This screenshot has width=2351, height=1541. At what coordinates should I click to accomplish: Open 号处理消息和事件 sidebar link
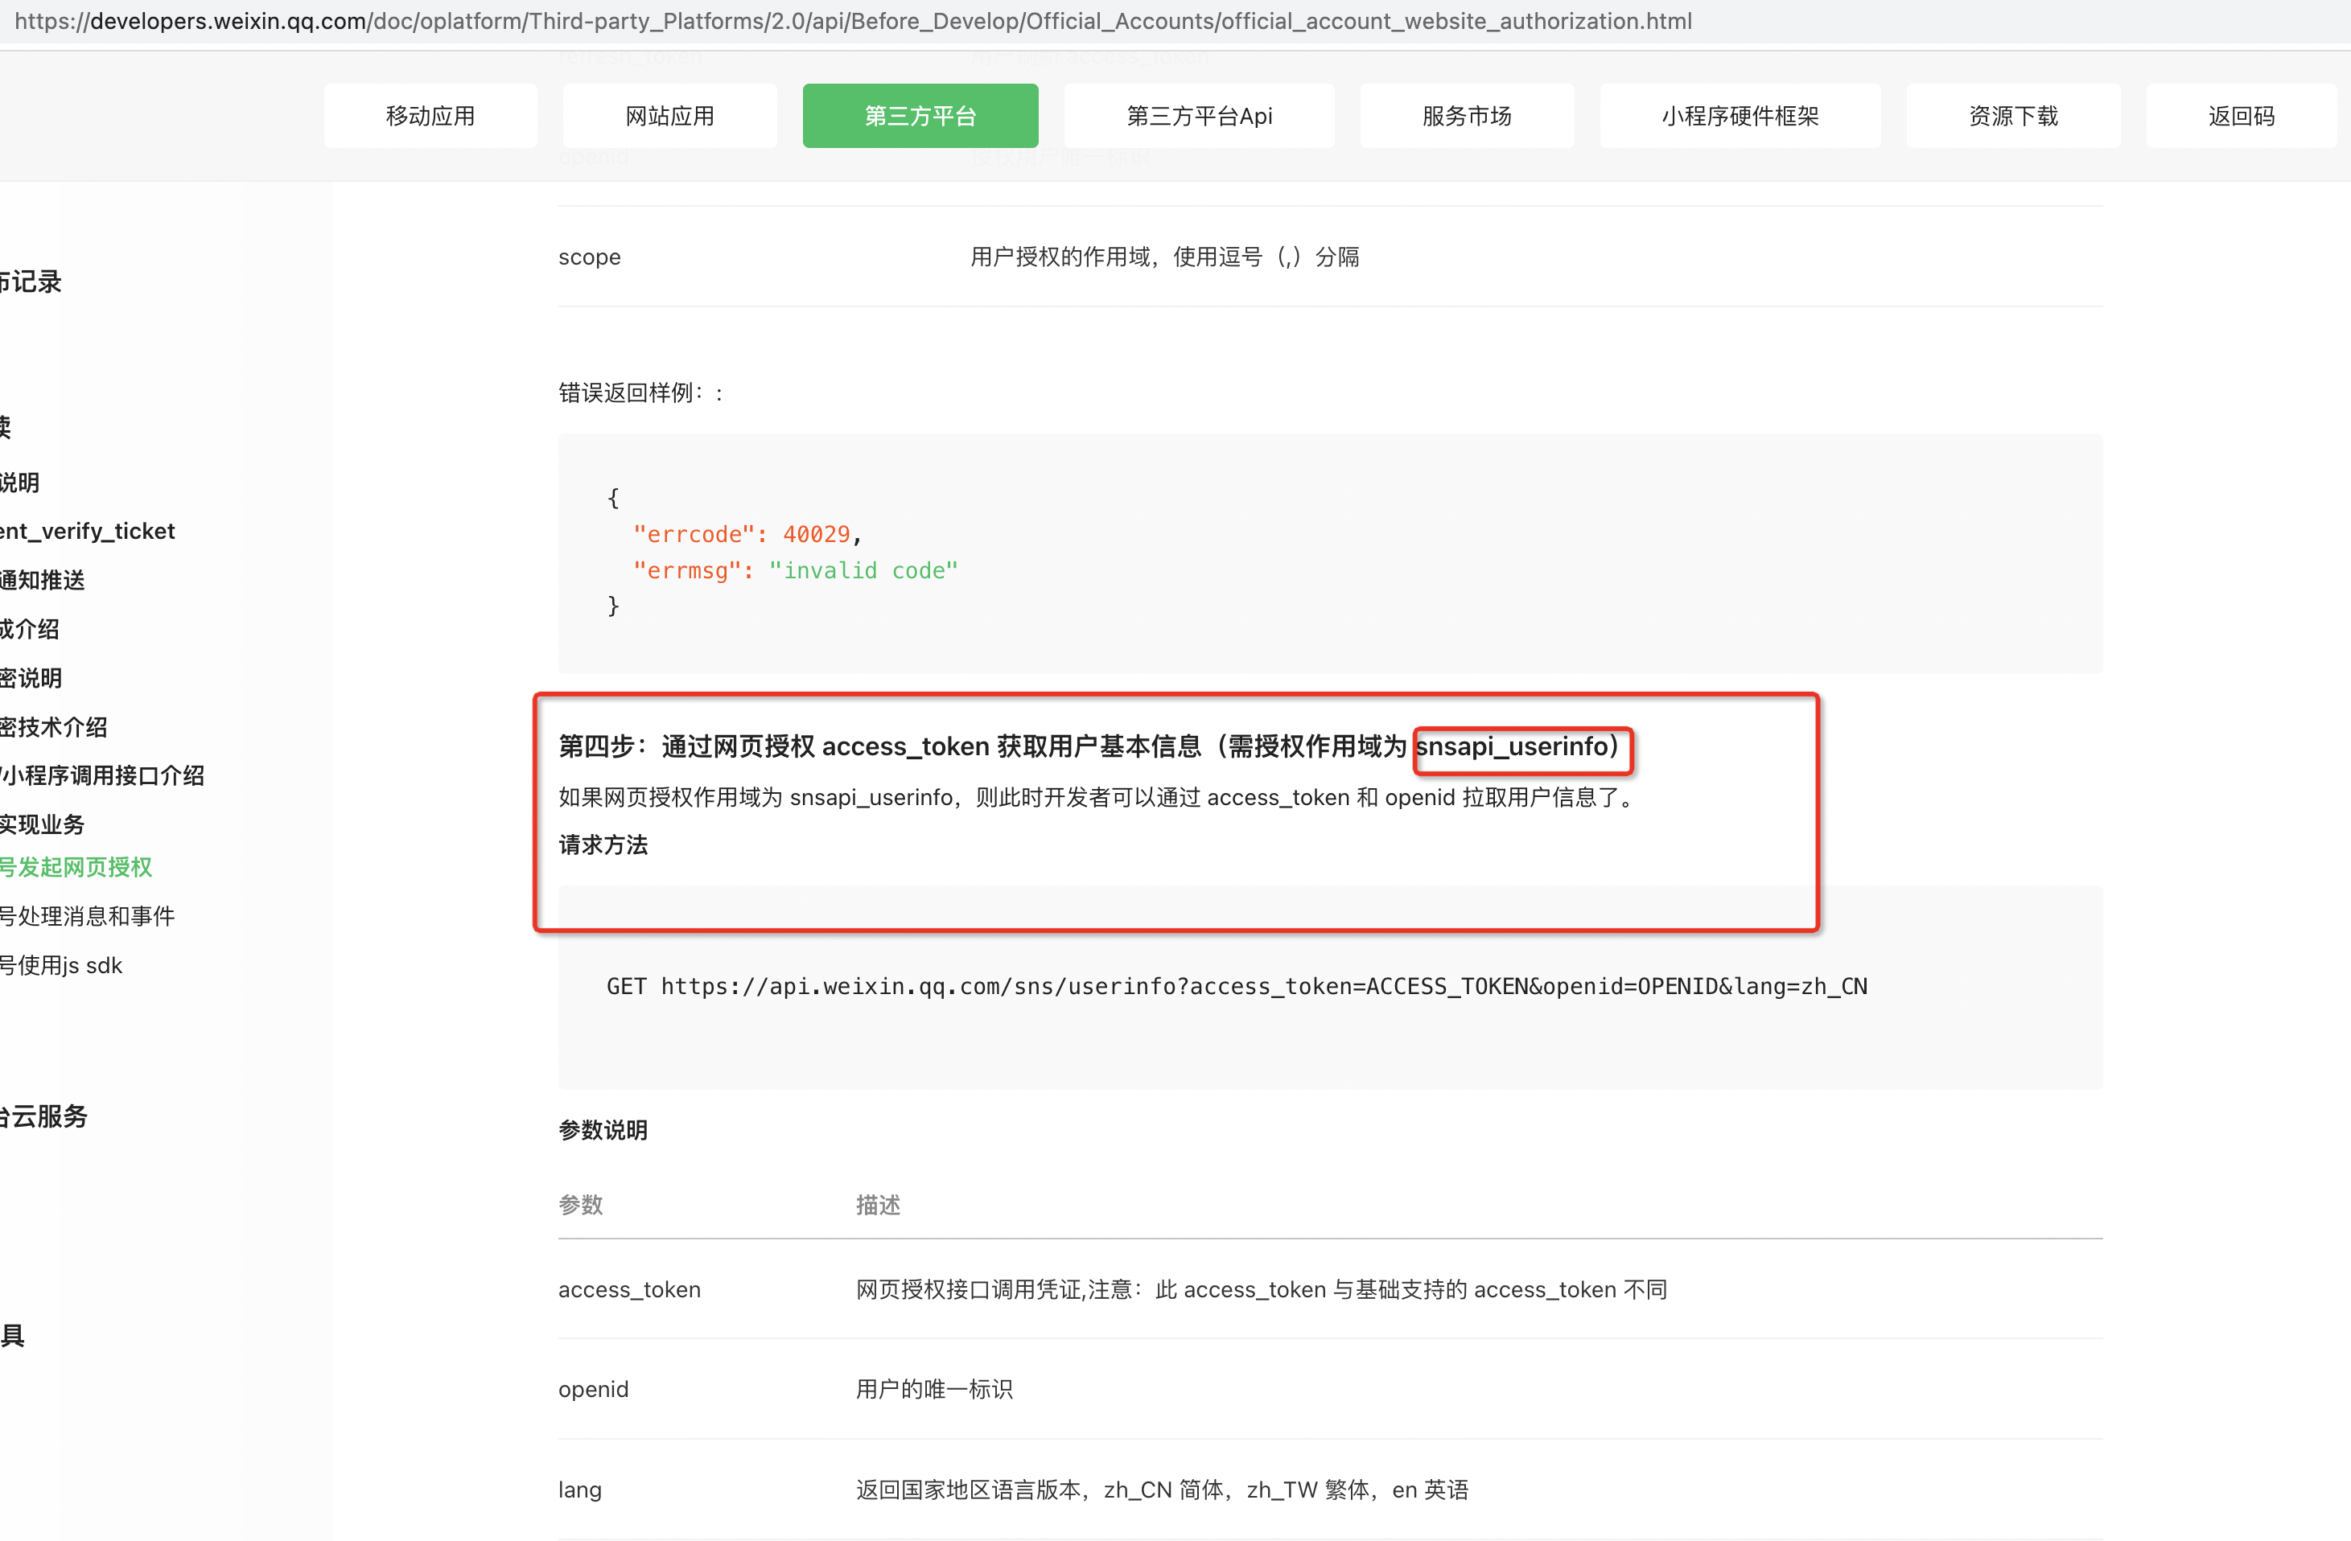coord(87,916)
